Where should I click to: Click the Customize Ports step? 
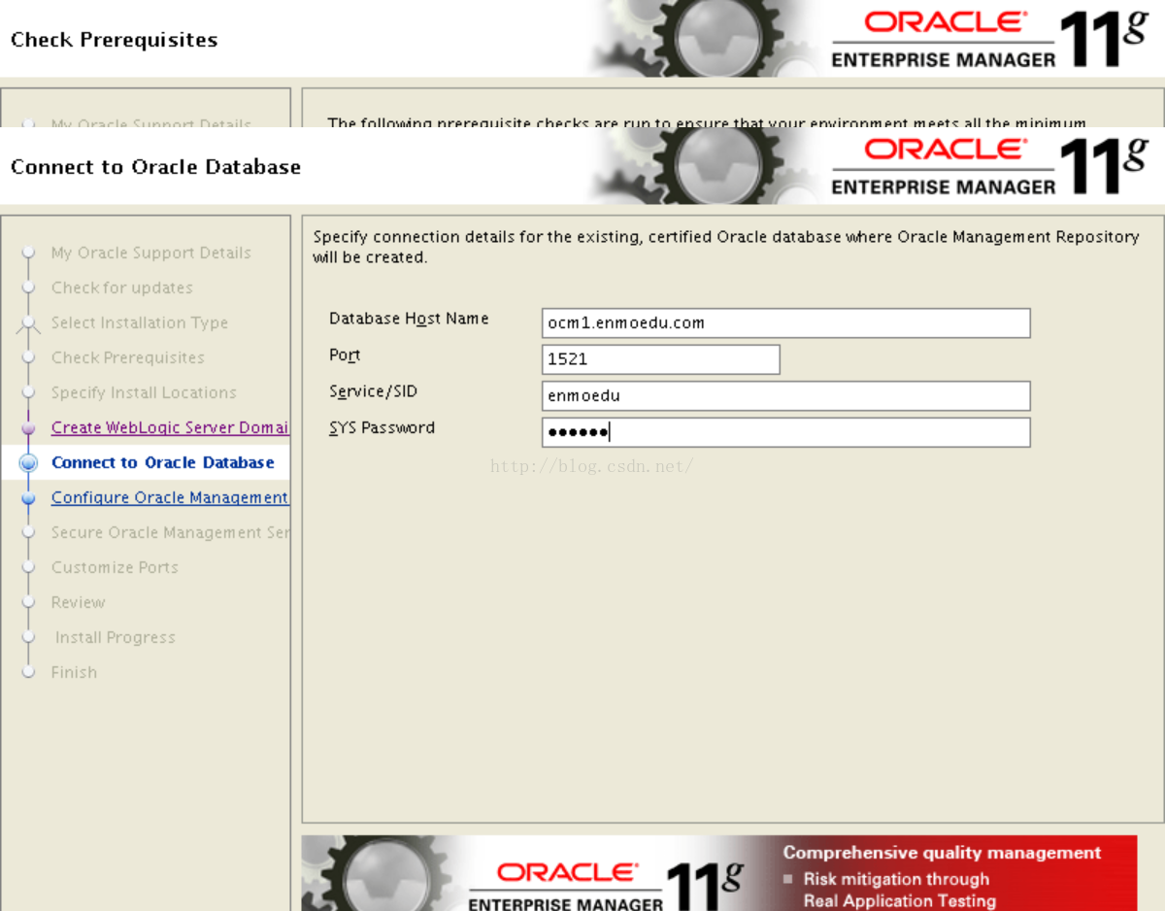[115, 567]
